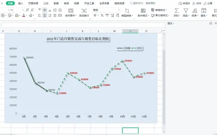This screenshot has height=135, width=217.
Task: Click the 分享 share button
Action: pos(208,3)
